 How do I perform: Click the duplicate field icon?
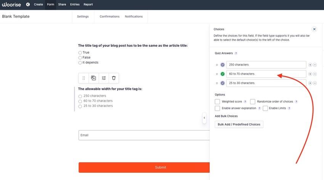point(93,78)
